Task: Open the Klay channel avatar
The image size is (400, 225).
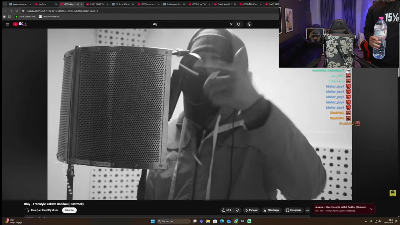Action: coord(27,210)
